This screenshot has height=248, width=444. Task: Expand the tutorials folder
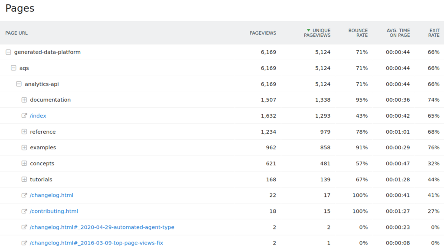pos(24,180)
